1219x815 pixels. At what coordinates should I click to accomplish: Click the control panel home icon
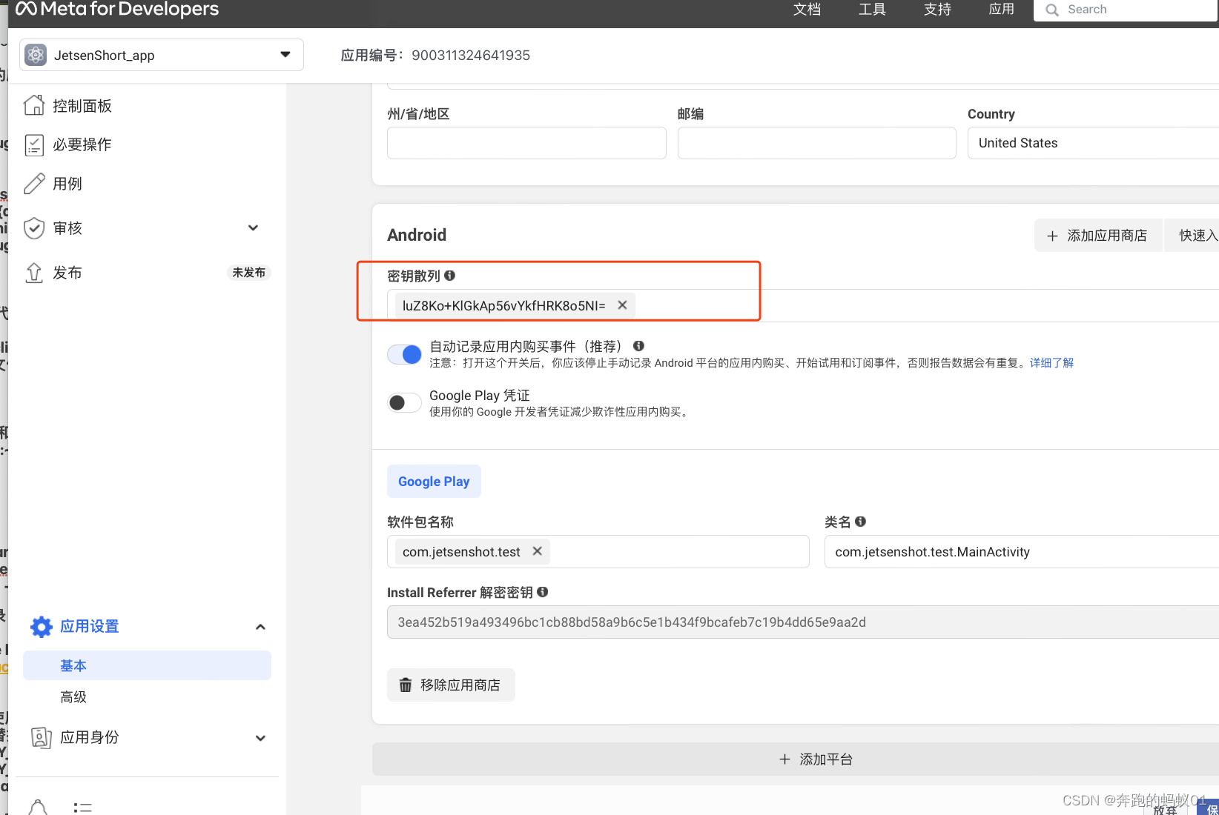34,105
